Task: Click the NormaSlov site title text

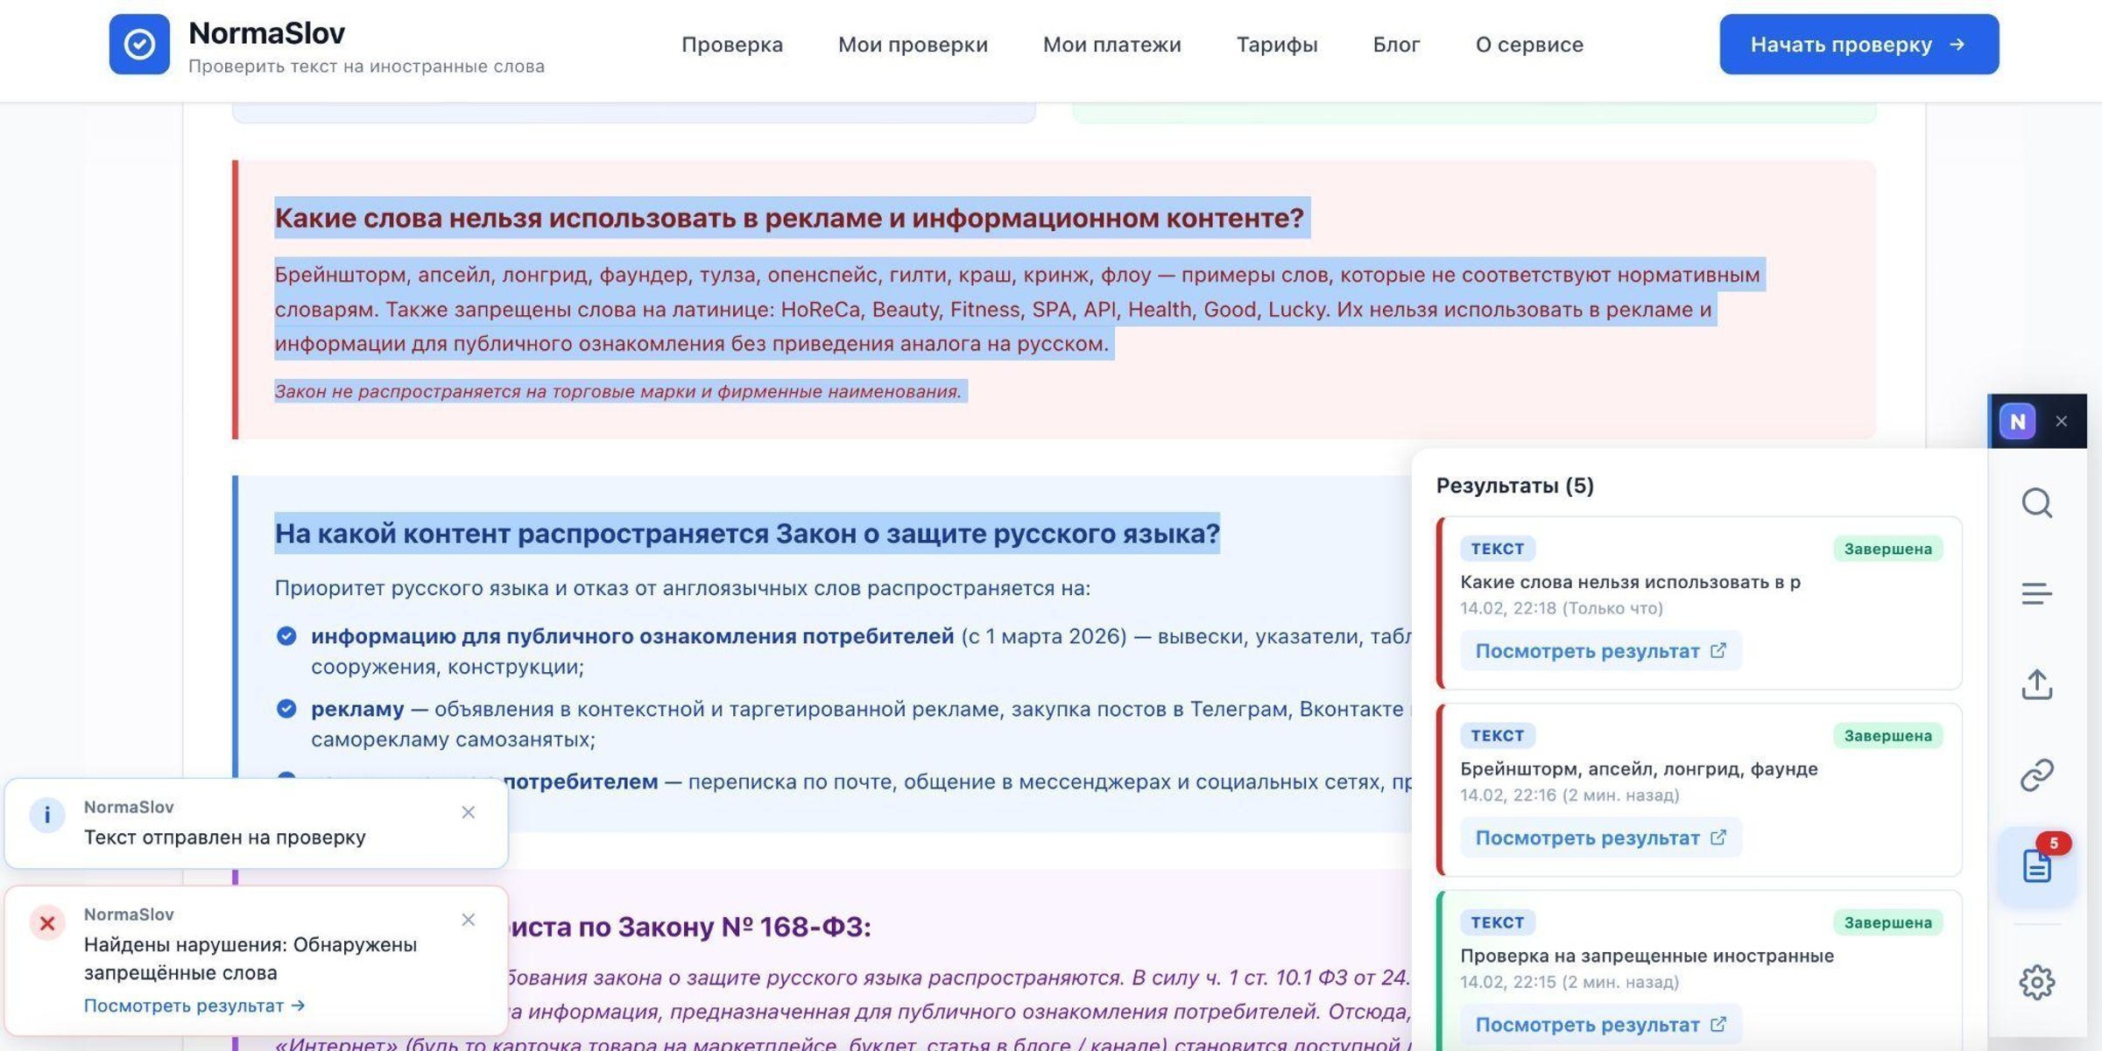Action: (x=266, y=33)
